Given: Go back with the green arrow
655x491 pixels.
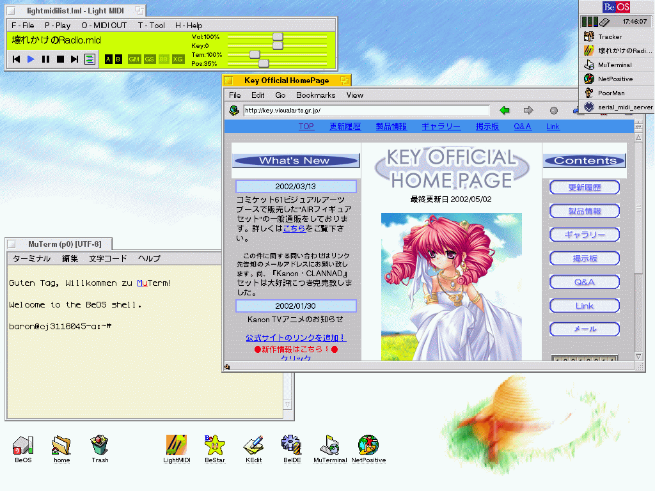Looking at the screenshot, I should coord(505,110).
